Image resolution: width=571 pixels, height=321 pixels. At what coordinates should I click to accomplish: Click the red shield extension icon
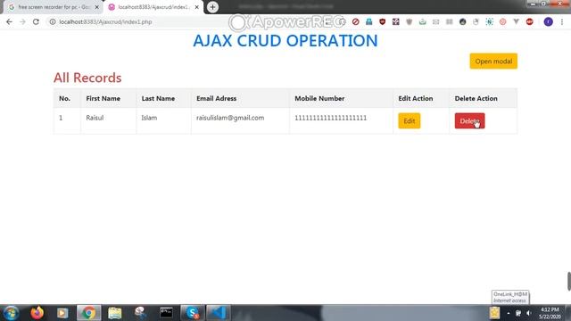382,21
